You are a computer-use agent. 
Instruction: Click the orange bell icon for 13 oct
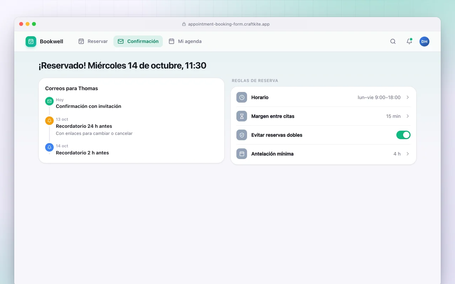pos(49,121)
